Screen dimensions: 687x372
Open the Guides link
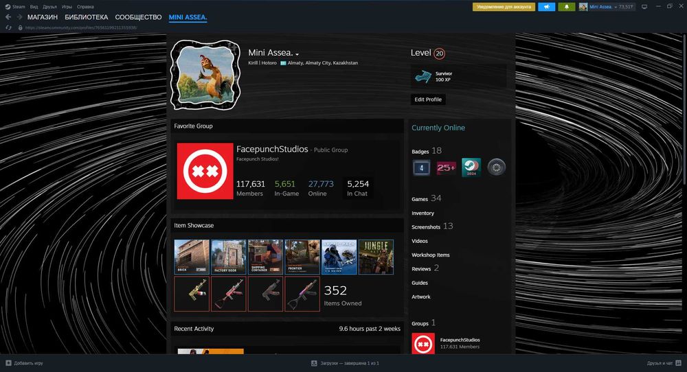pos(420,283)
